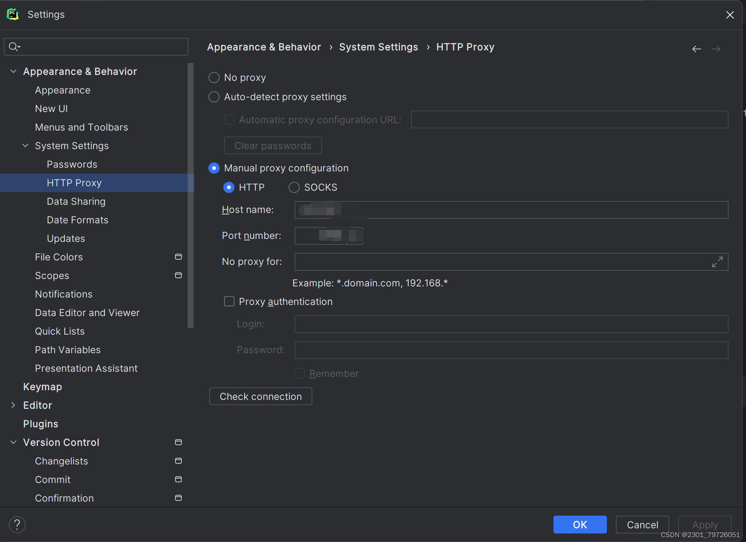
Task: Enable Proxy authentication
Action: point(229,301)
